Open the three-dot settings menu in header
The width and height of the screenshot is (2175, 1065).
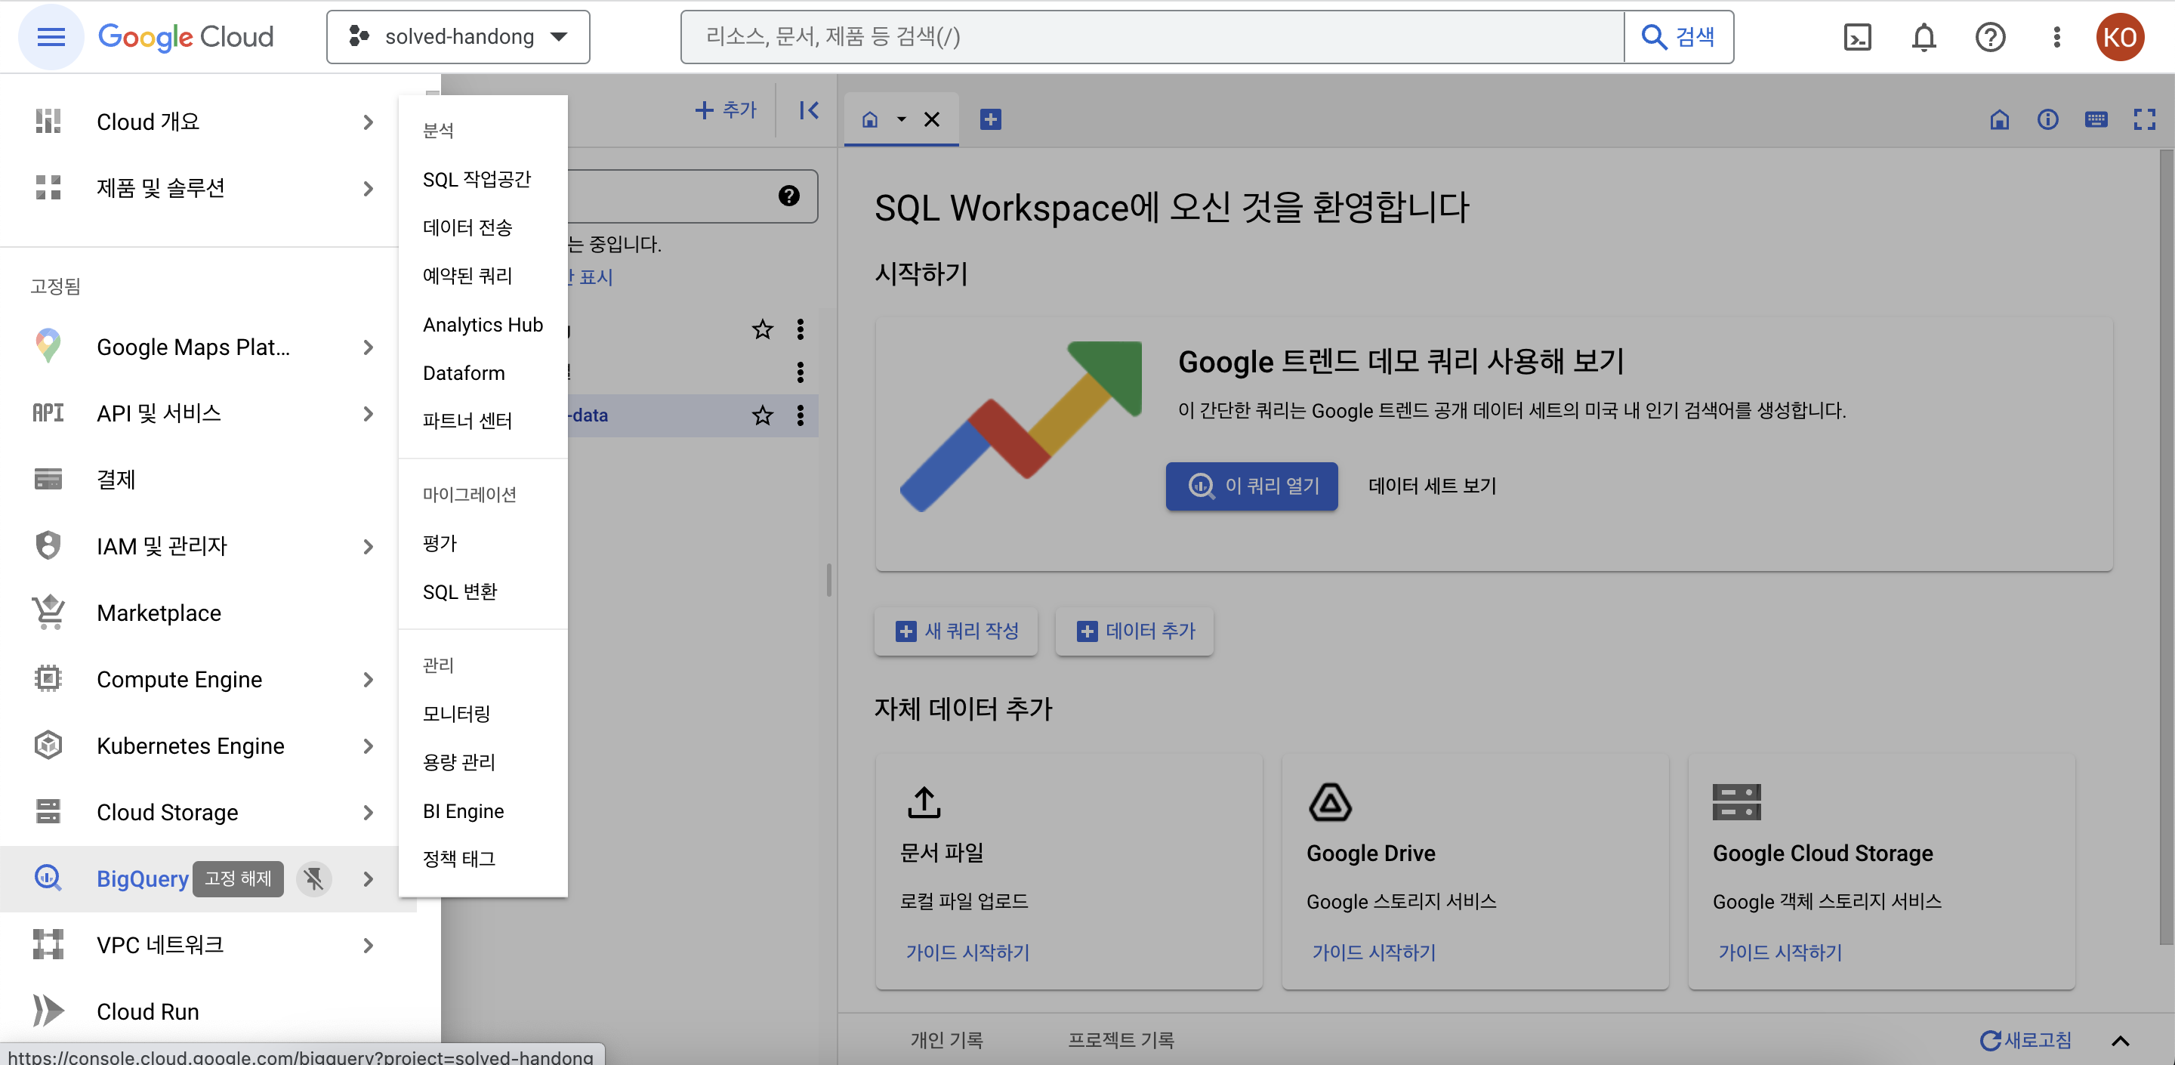click(2056, 37)
